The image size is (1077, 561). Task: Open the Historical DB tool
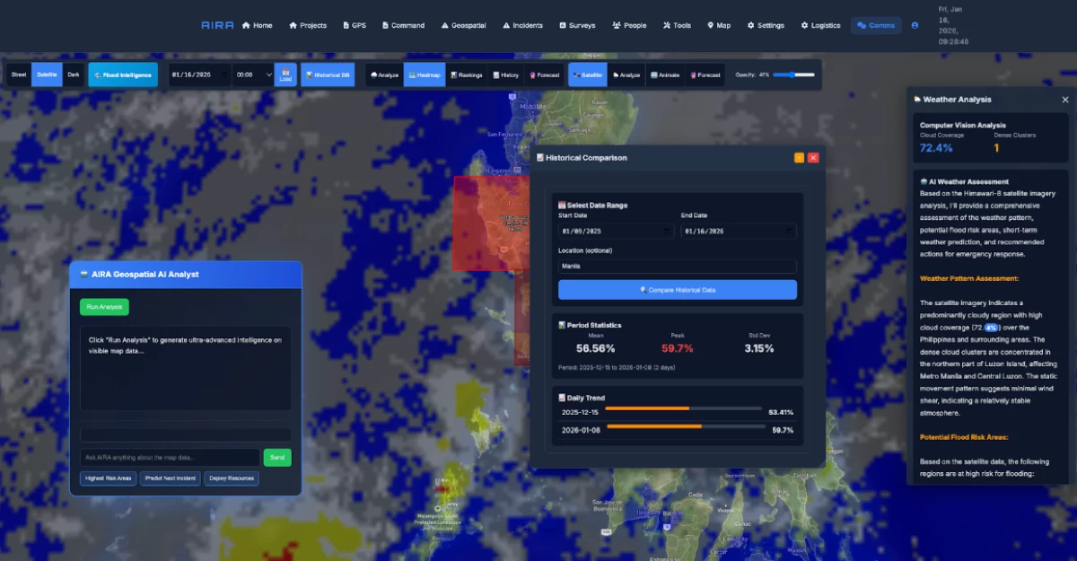[328, 75]
